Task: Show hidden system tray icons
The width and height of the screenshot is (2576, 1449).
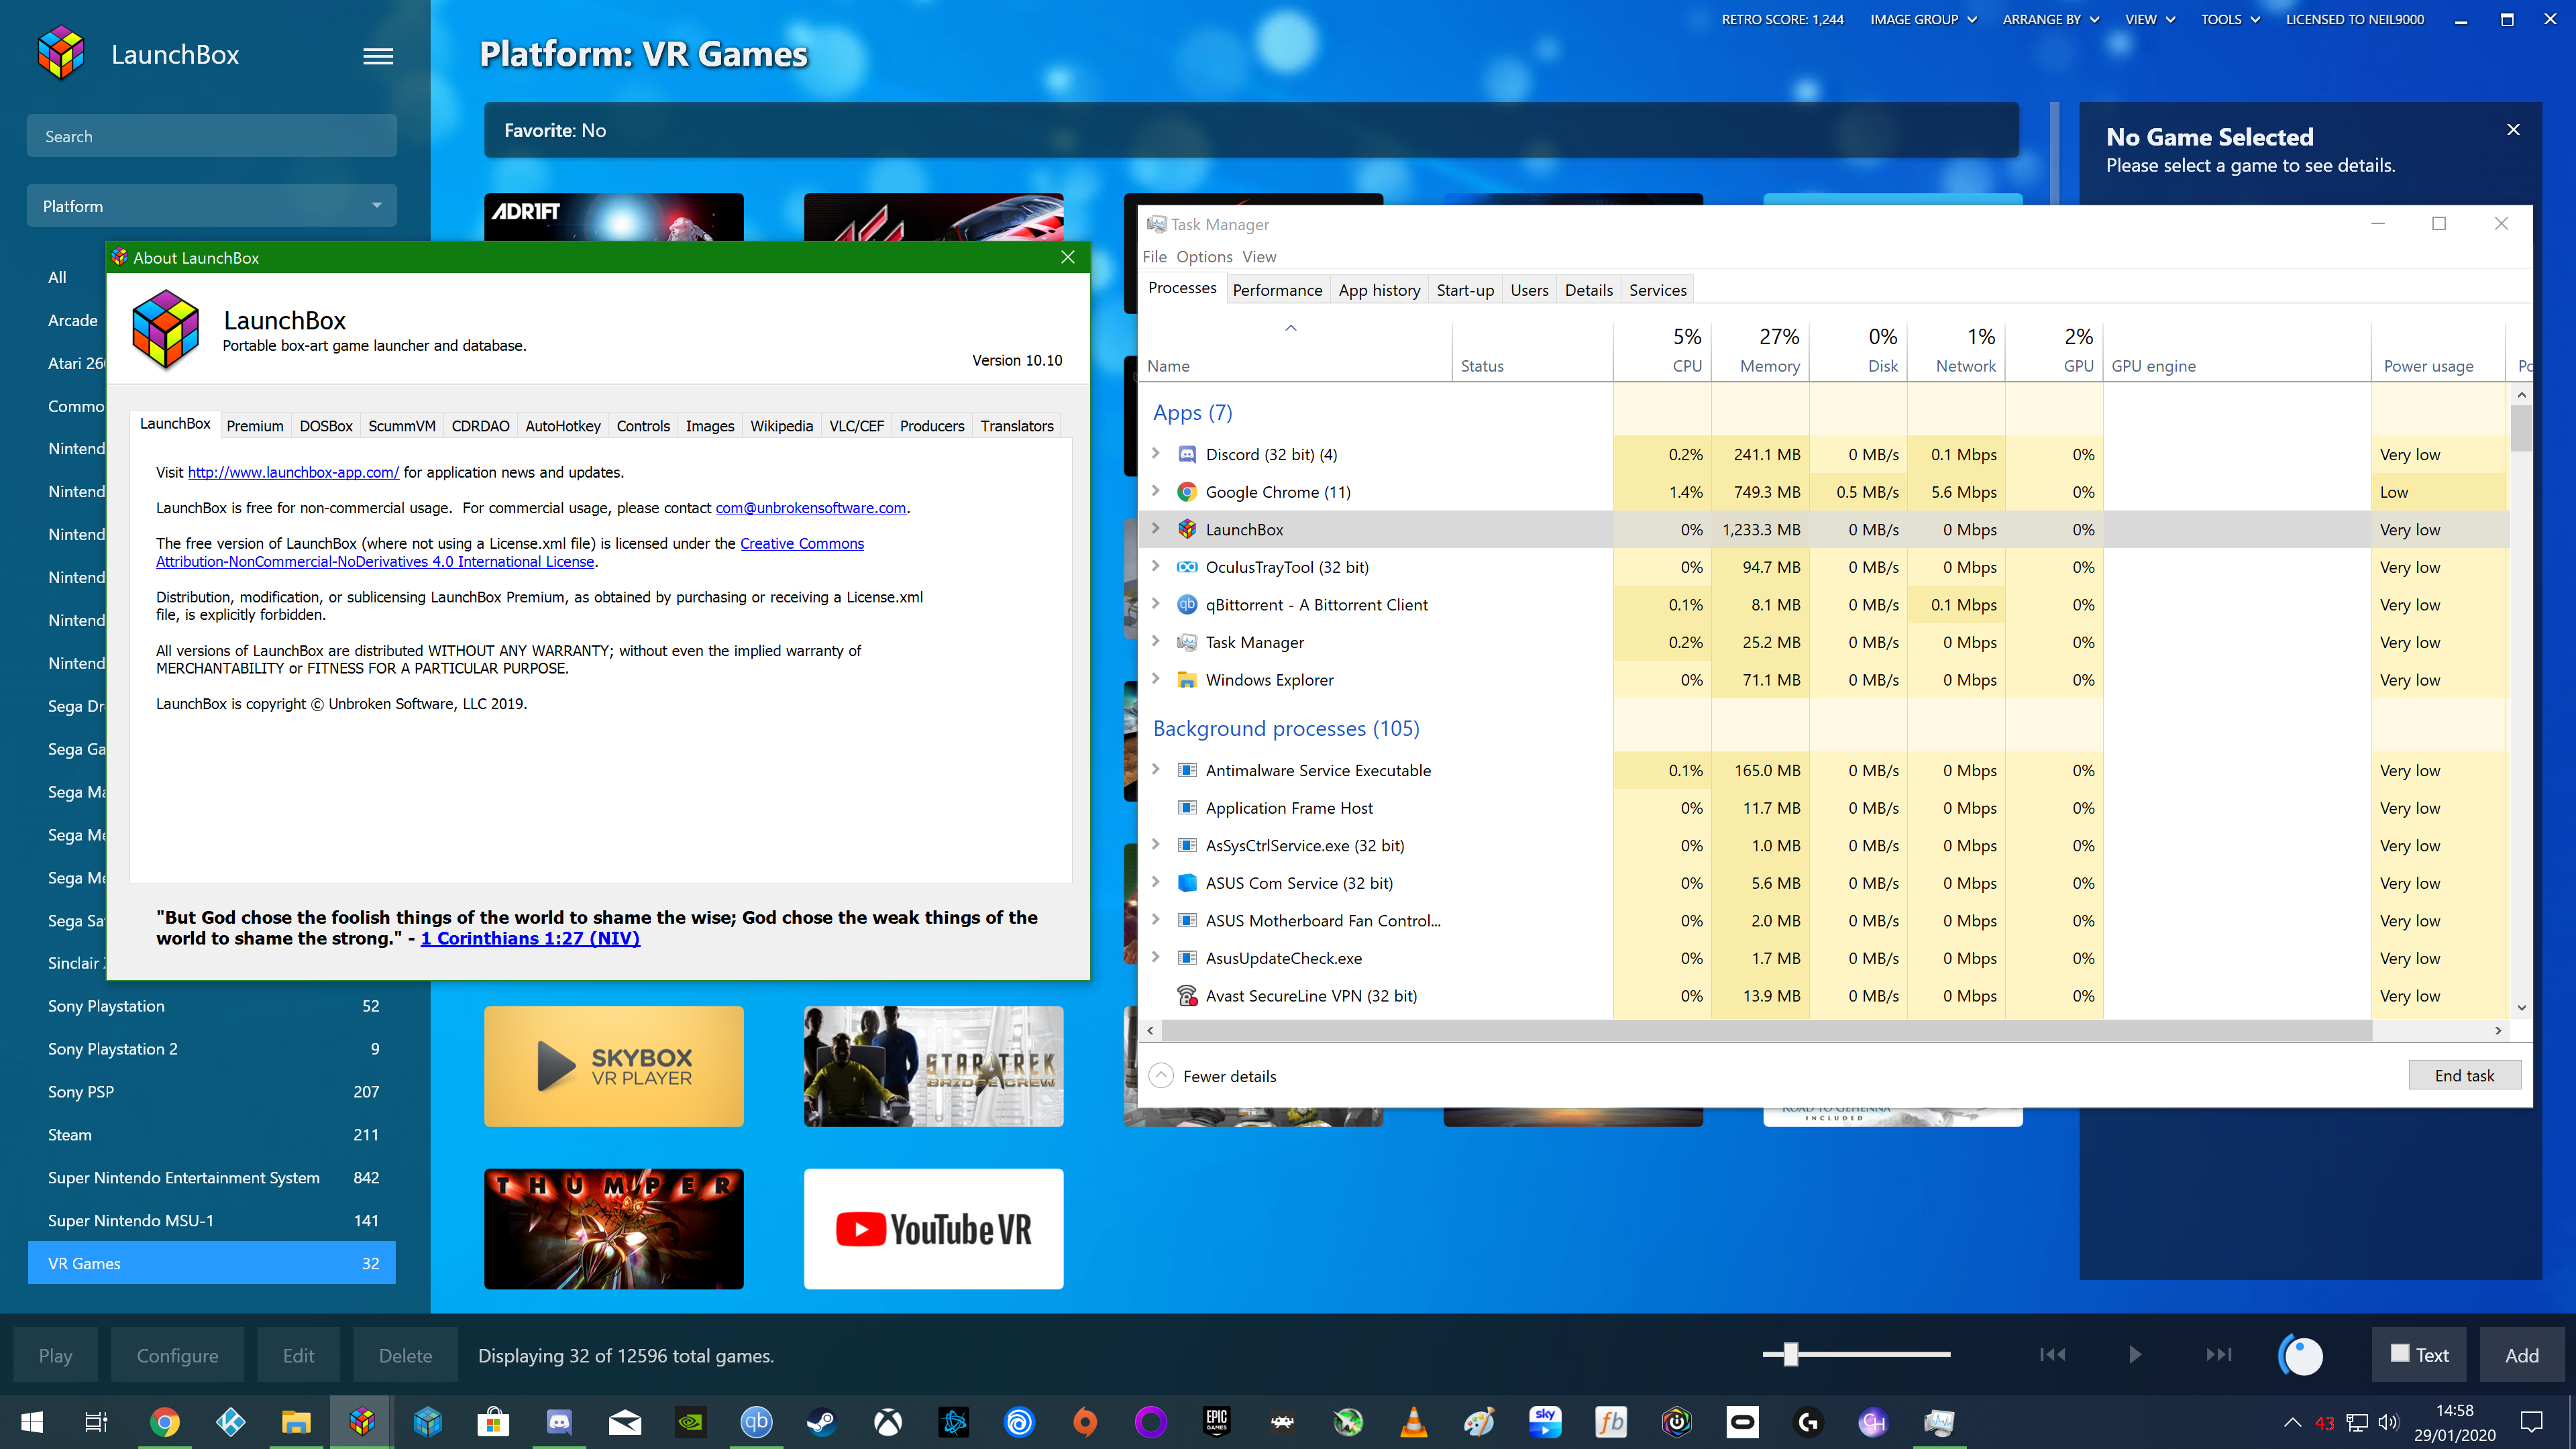Action: [2292, 1422]
